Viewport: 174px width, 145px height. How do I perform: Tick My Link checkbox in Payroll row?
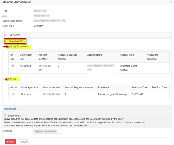pos(13,94)
